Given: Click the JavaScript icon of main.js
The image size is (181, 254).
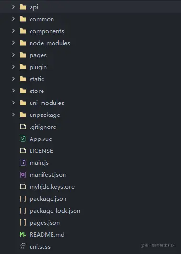Looking at the screenshot, I should click(x=23, y=163).
